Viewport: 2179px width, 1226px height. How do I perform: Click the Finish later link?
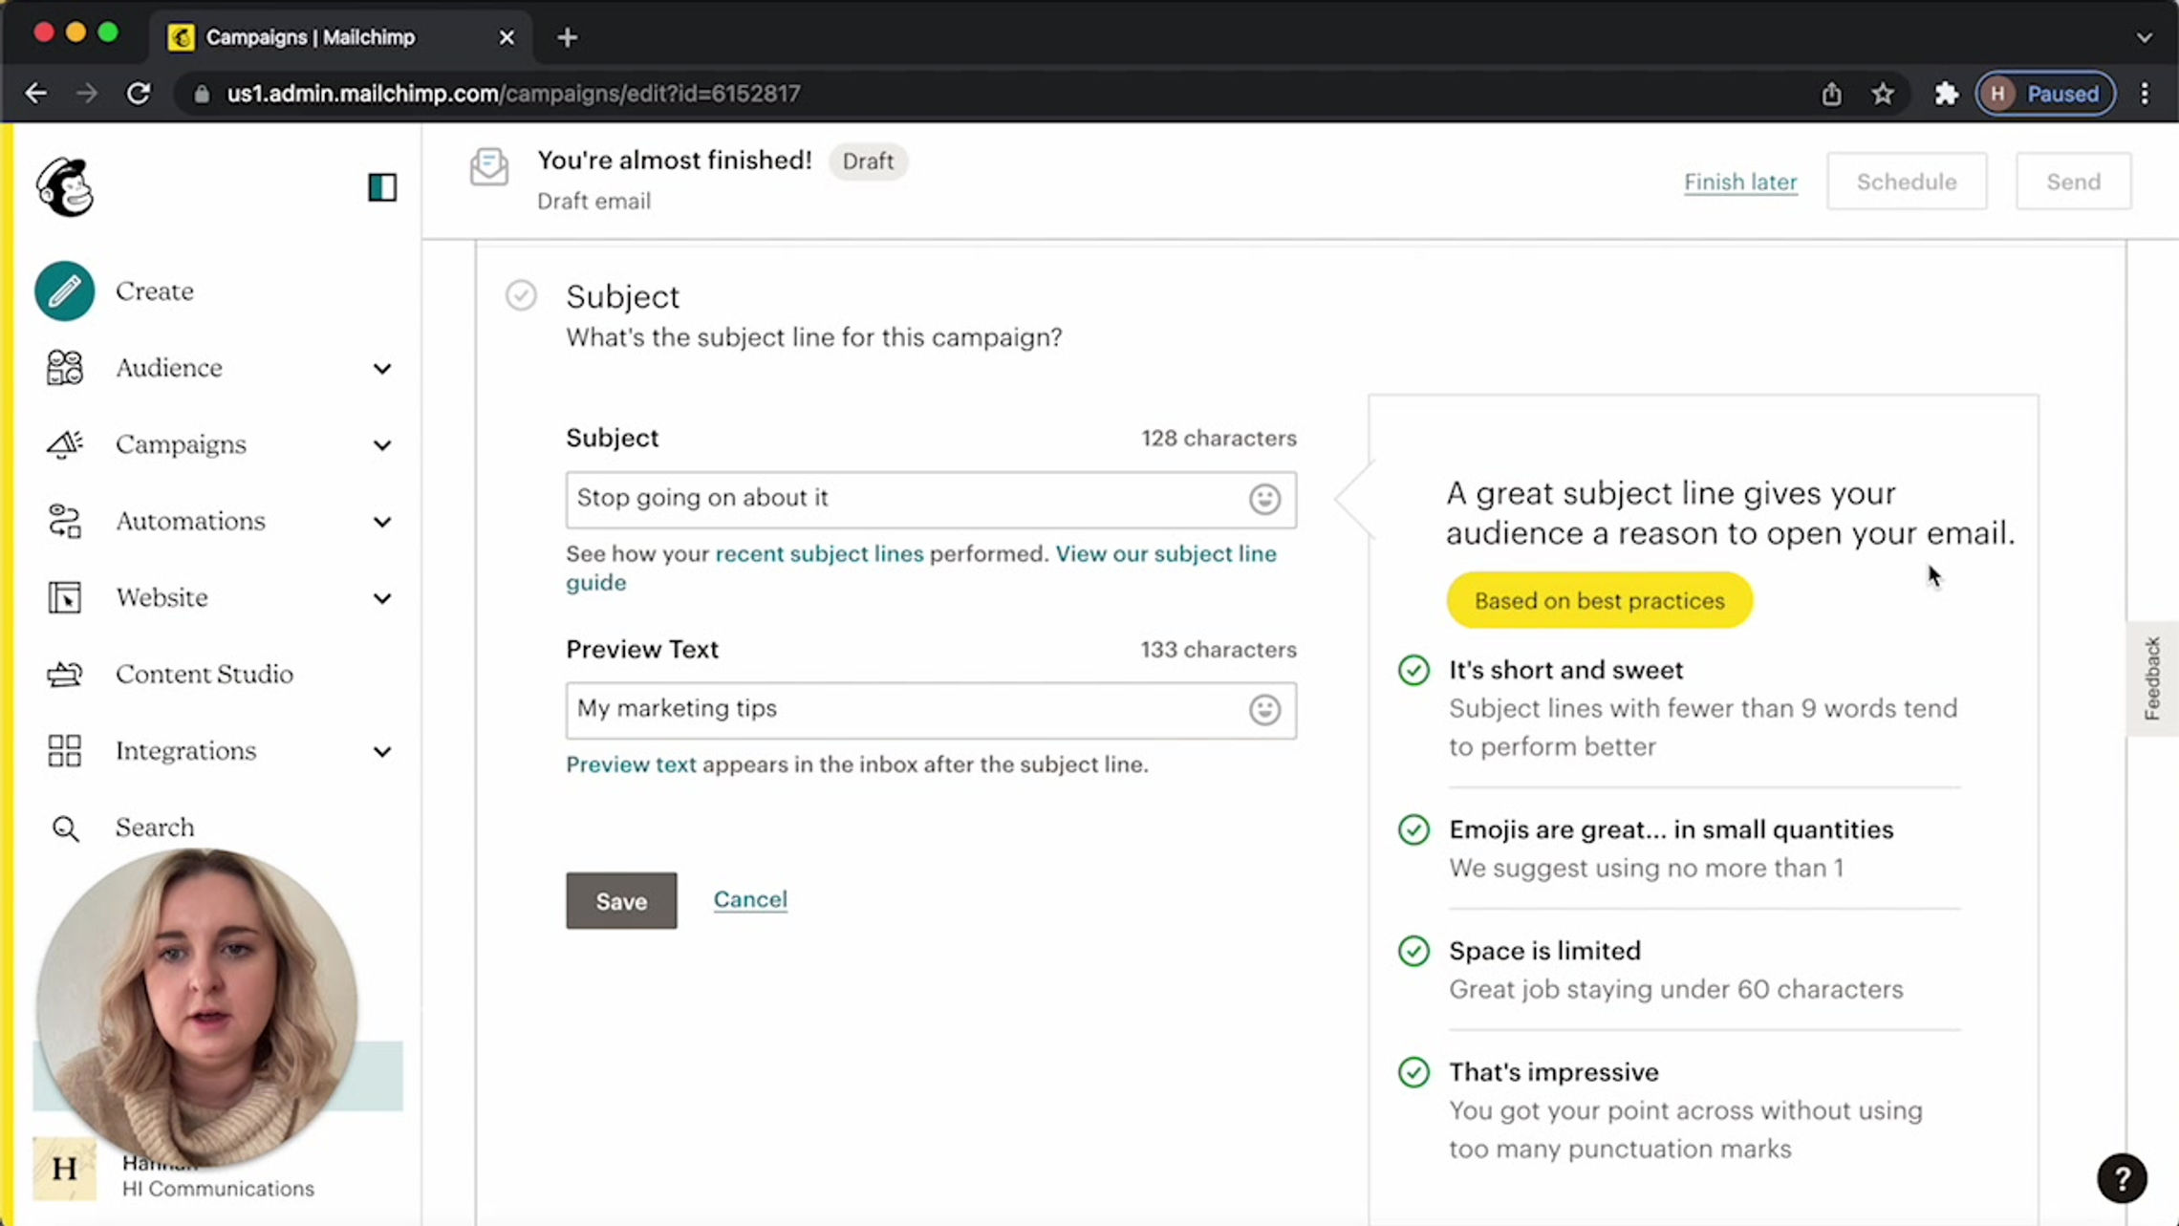pos(1740,182)
